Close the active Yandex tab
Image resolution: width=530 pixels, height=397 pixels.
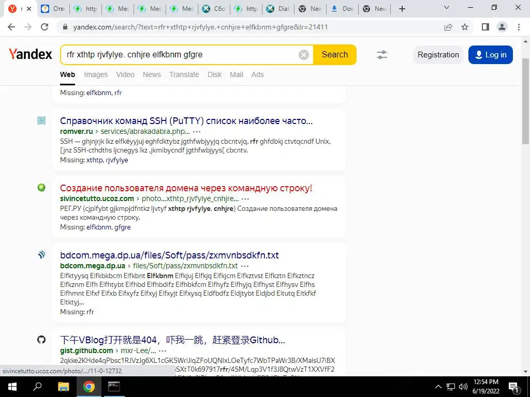[x=29, y=9]
